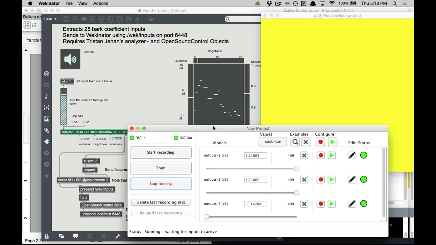Viewport: 436px width, 245px height.
Task: Enable running for all models under Configure
Action: (332, 142)
